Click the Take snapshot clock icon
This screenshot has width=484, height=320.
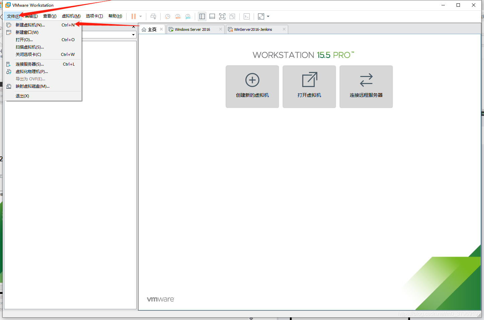pyautogui.click(x=168, y=16)
